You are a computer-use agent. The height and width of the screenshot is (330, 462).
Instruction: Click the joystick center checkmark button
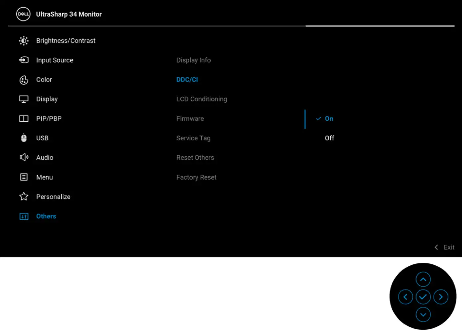pyautogui.click(x=423, y=297)
